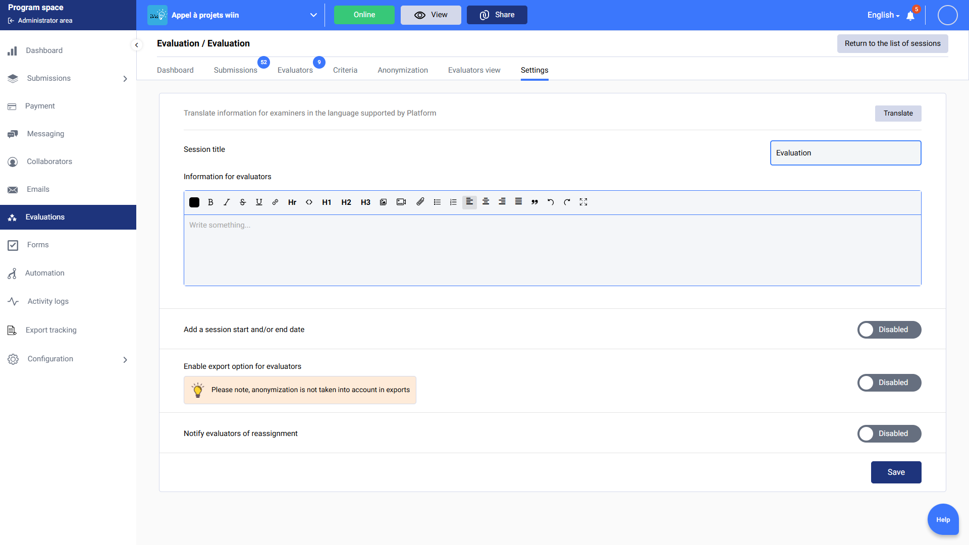Click the Save button
The width and height of the screenshot is (969, 545).
896,472
